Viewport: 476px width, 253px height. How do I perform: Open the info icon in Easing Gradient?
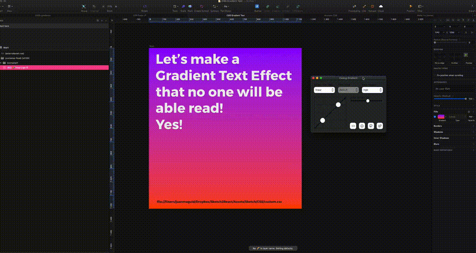pos(362,126)
